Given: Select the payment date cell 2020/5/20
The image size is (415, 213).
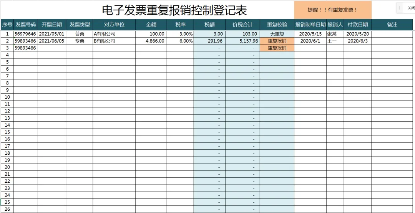Looking at the screenshot, I should 358,34.
